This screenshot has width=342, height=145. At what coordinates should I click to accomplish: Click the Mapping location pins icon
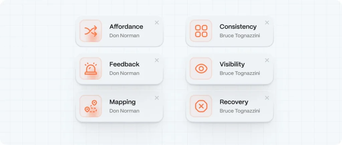click(x=91, y=106)
